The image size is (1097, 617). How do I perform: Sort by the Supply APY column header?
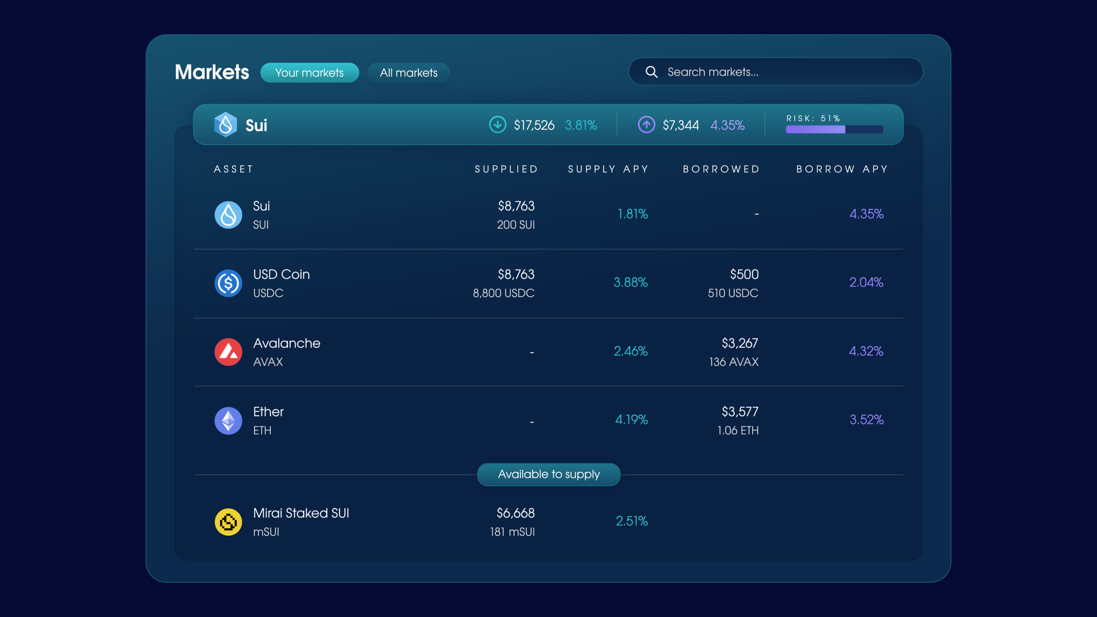pyautogui.click(x=608, y=169)
